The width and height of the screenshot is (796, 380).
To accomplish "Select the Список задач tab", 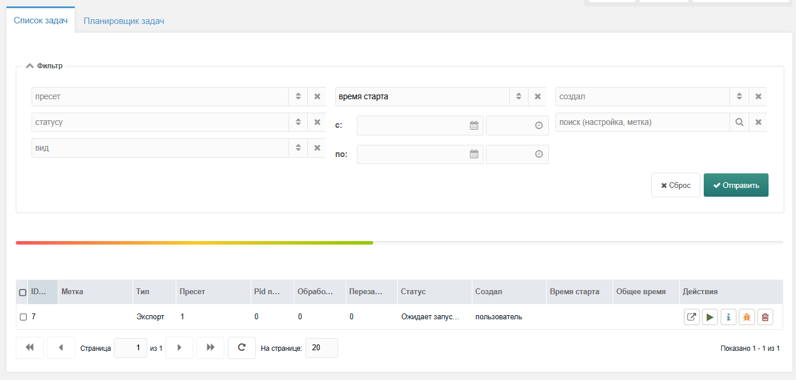I will tap(41, 20).
